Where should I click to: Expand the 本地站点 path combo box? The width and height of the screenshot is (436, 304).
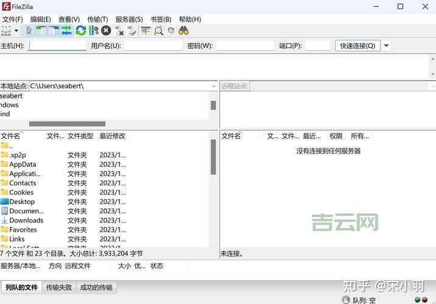point(214,86)
